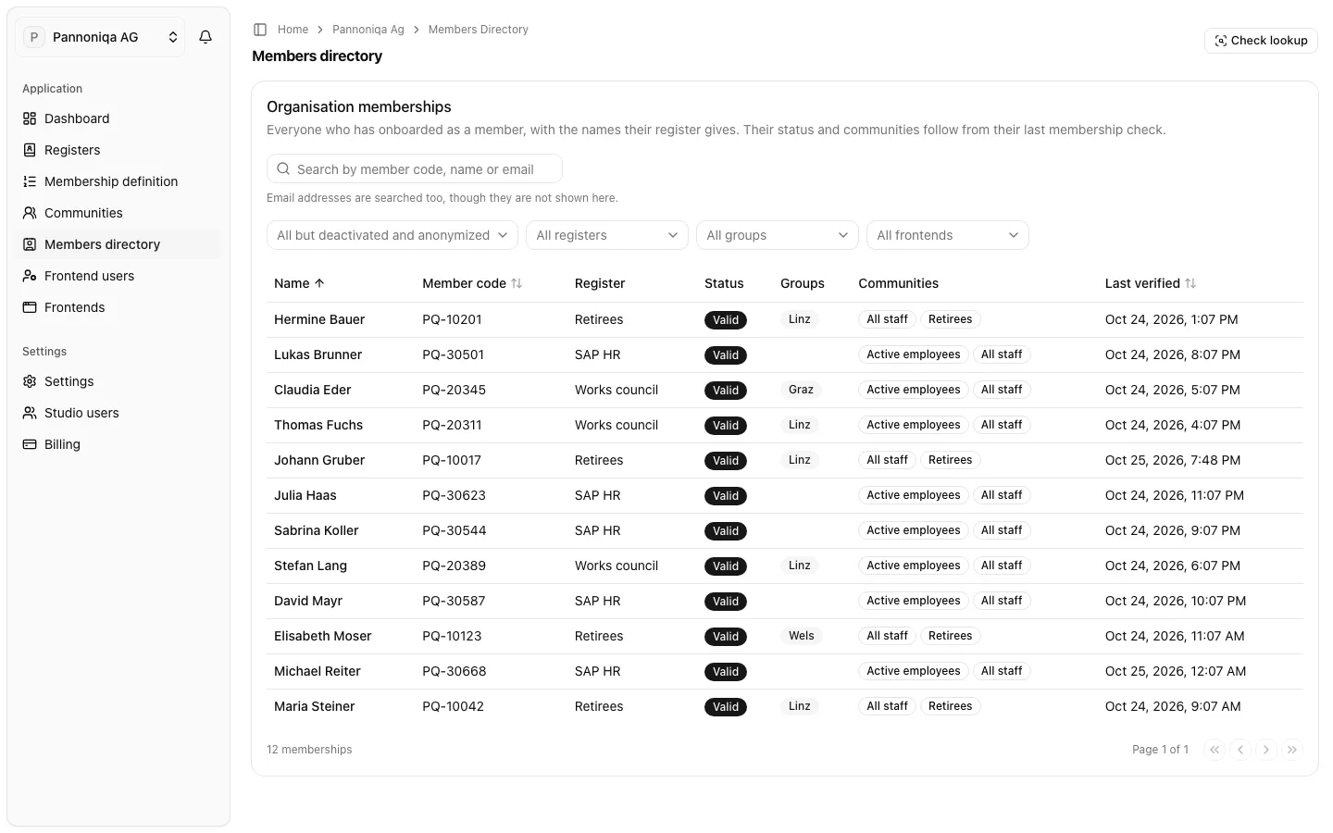Follow the Home breadcrumb link

coord(293,30)
